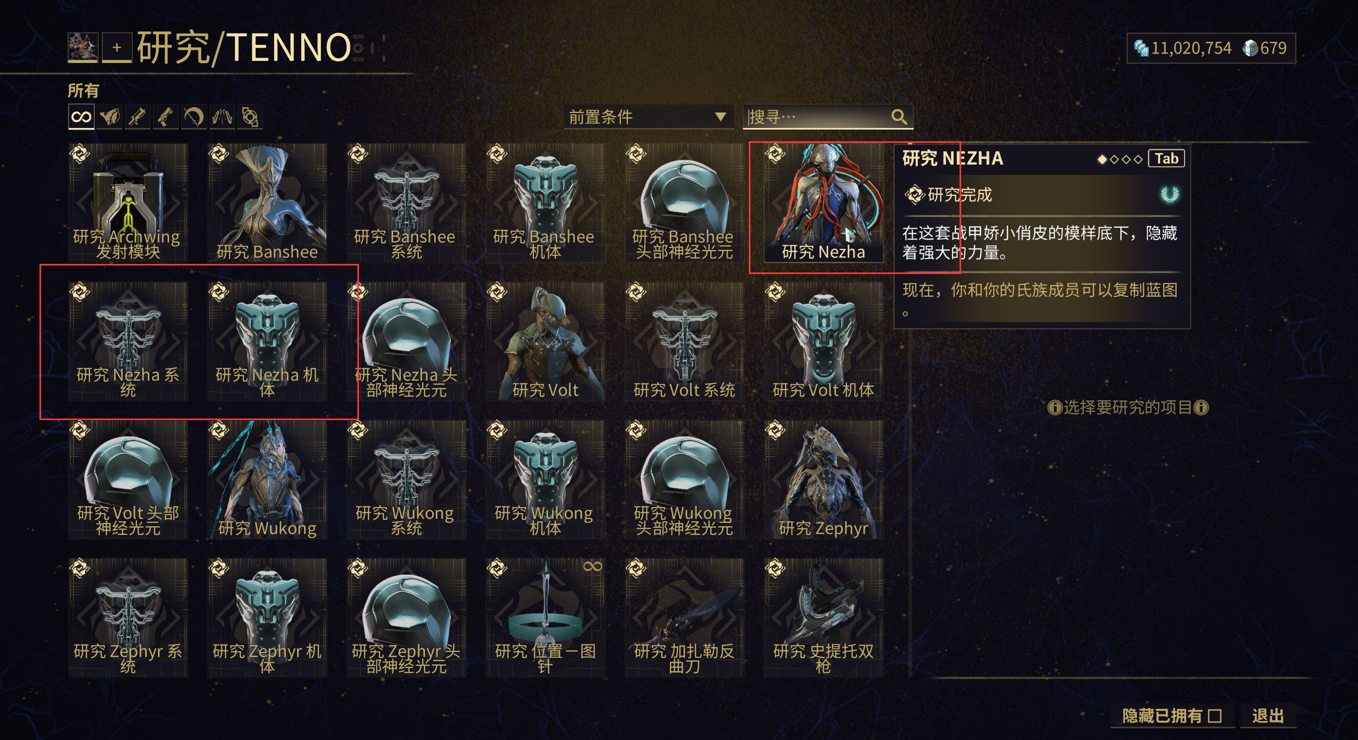Click the dropdown arrow beside 前置条件

pyautogui.click(x=720, y=117)
